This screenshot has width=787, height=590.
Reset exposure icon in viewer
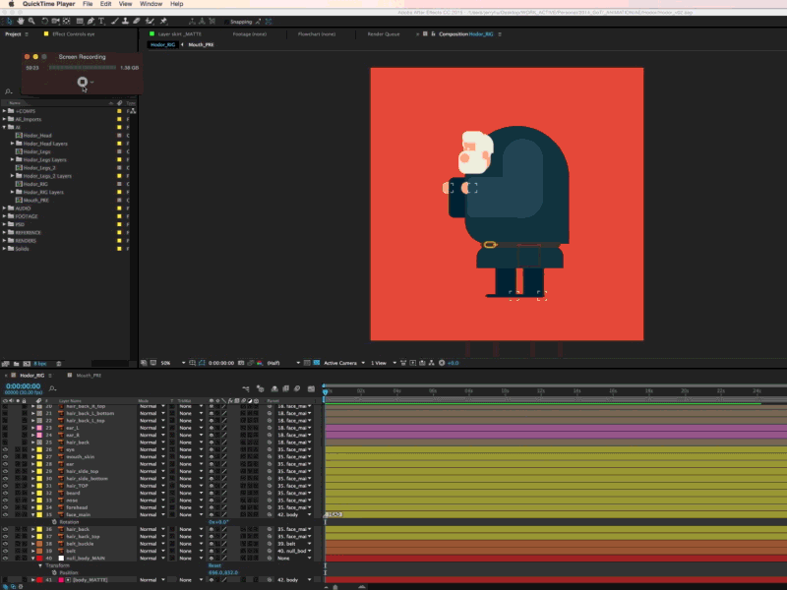[442, 363]
